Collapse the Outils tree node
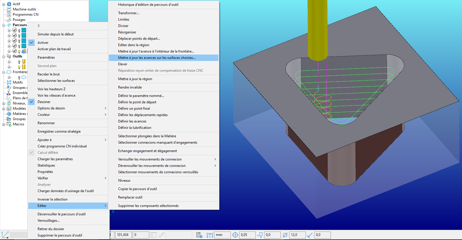Screen dimensions: 462x240 click(4, 57)
